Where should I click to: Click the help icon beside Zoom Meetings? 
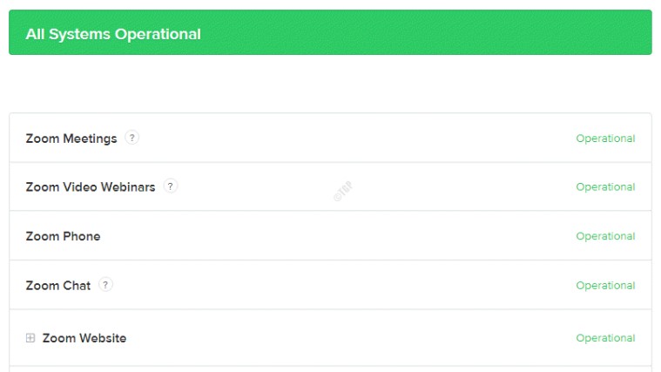coord(132,138)
